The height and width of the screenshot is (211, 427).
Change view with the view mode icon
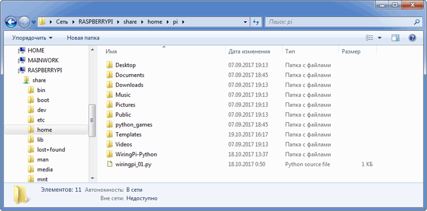coord(369,38)
